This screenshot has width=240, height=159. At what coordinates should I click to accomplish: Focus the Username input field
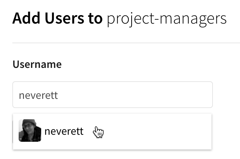coord(112,95)
